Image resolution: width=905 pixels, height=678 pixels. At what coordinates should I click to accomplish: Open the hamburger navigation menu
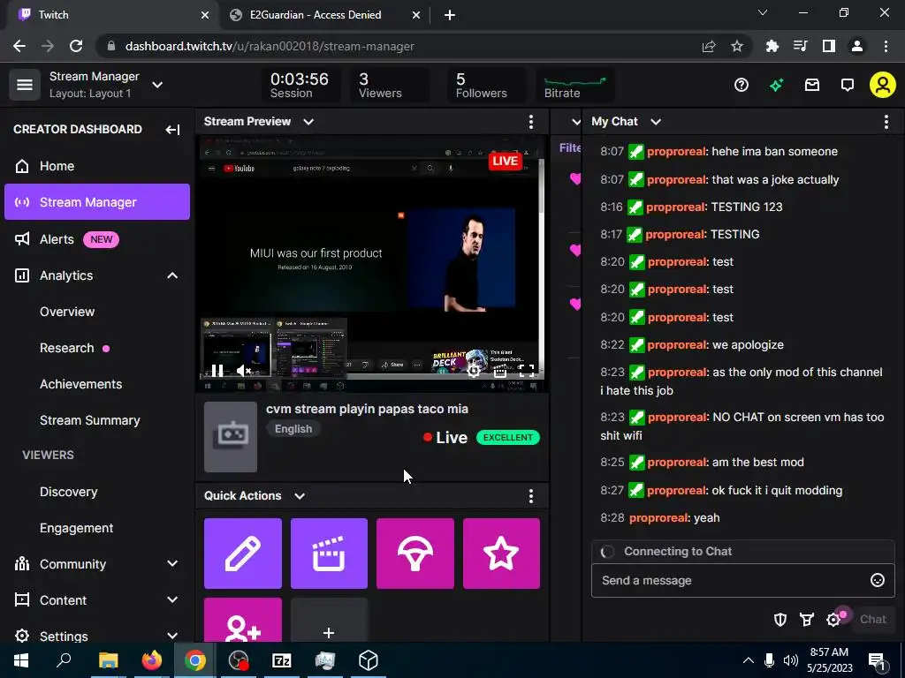pos(24,85)
